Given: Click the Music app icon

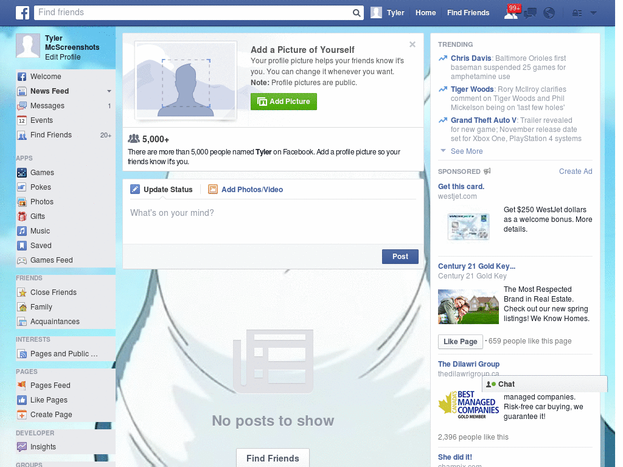Looking at the screenshot, I should coord(22,231).
